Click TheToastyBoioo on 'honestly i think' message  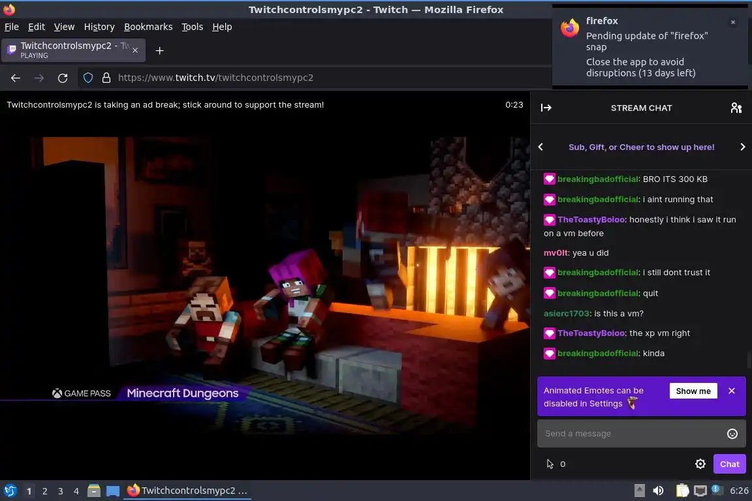point(591,219)
